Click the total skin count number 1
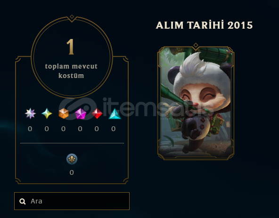The width and height of the screenshot is (279, 218). click(71, 47)
